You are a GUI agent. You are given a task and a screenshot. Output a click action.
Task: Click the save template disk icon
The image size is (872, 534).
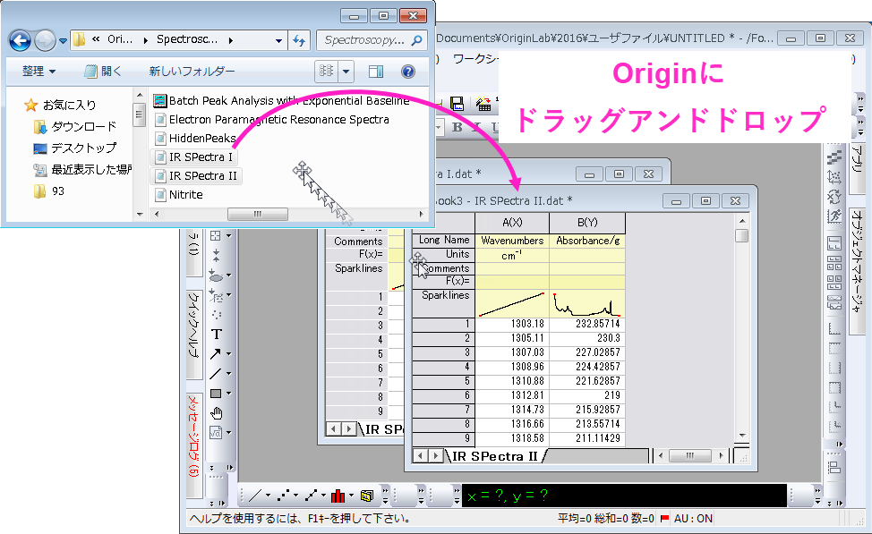(x=457, y=104)
